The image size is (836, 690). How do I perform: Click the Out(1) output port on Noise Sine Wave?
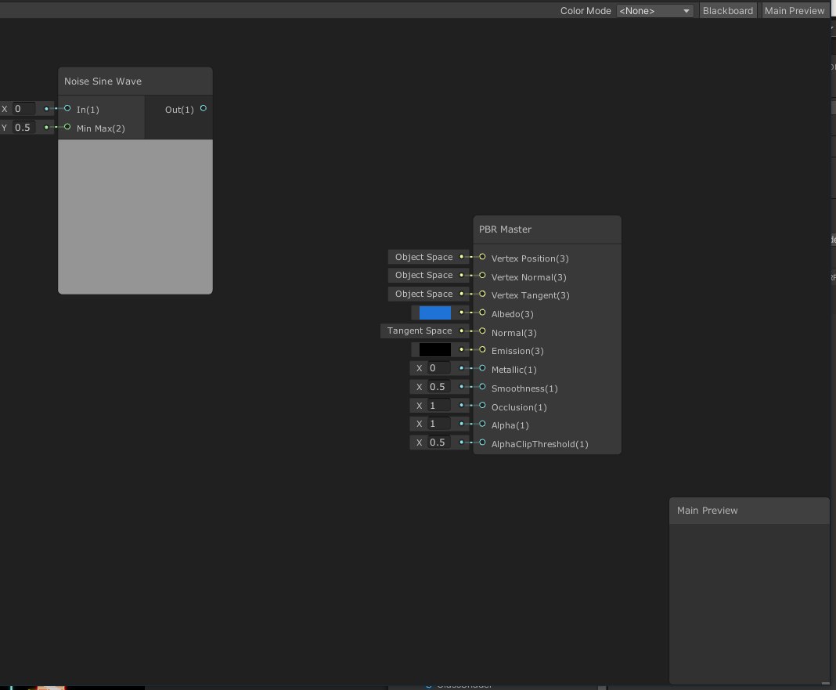pyautogui.click(x=204, y=108)
